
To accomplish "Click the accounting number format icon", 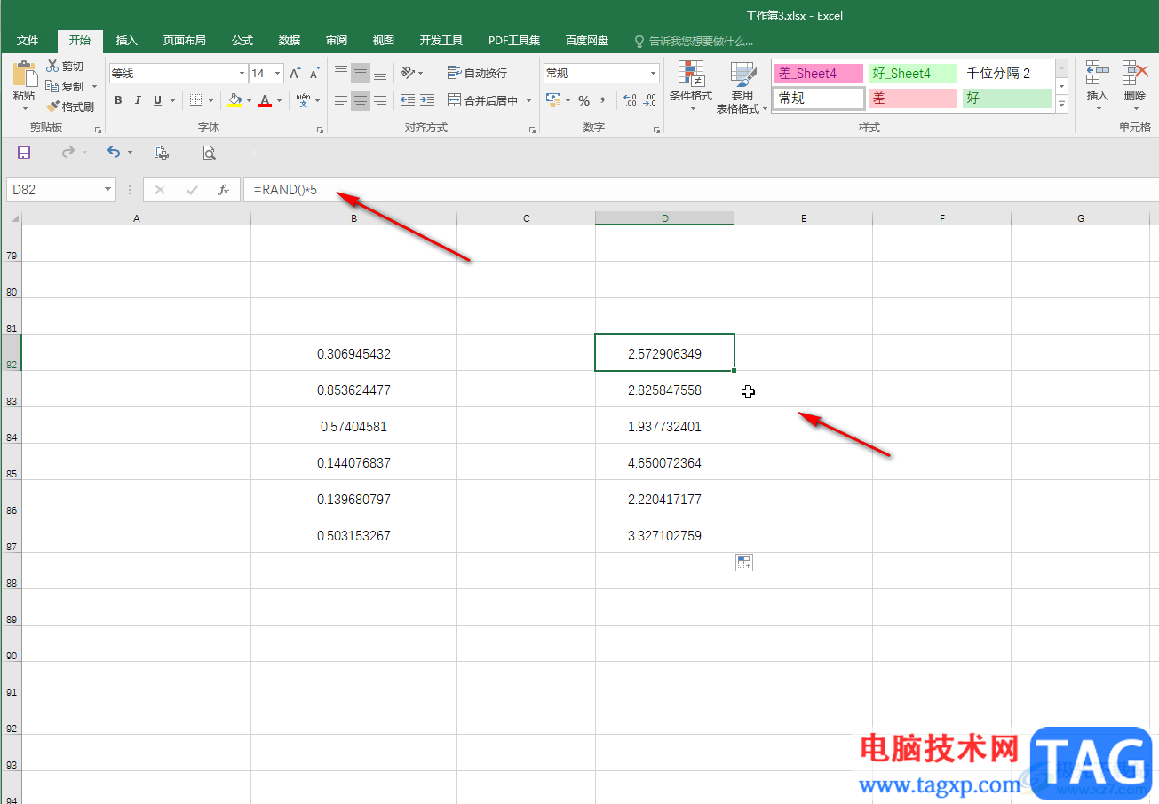I will (553, 100).
